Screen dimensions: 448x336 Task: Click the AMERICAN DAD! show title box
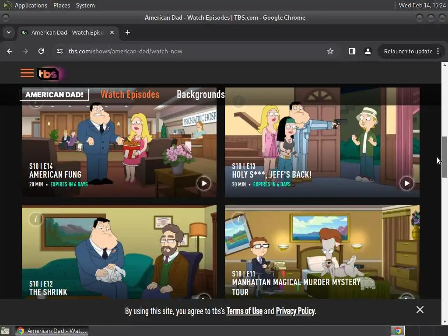(x=54, y=94)
